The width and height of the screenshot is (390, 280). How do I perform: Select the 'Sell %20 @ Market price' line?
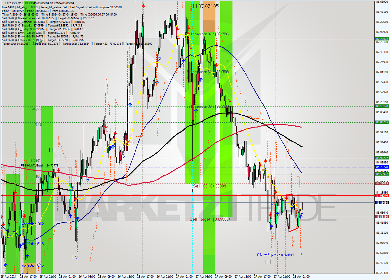coord(48,18)
